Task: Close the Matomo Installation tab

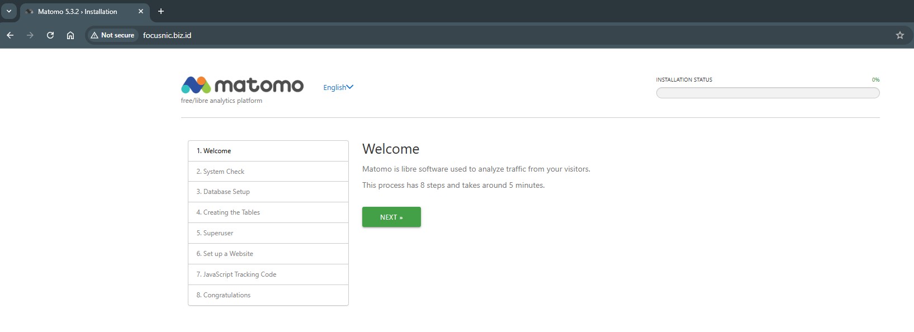Action: [x=141, y=11]
